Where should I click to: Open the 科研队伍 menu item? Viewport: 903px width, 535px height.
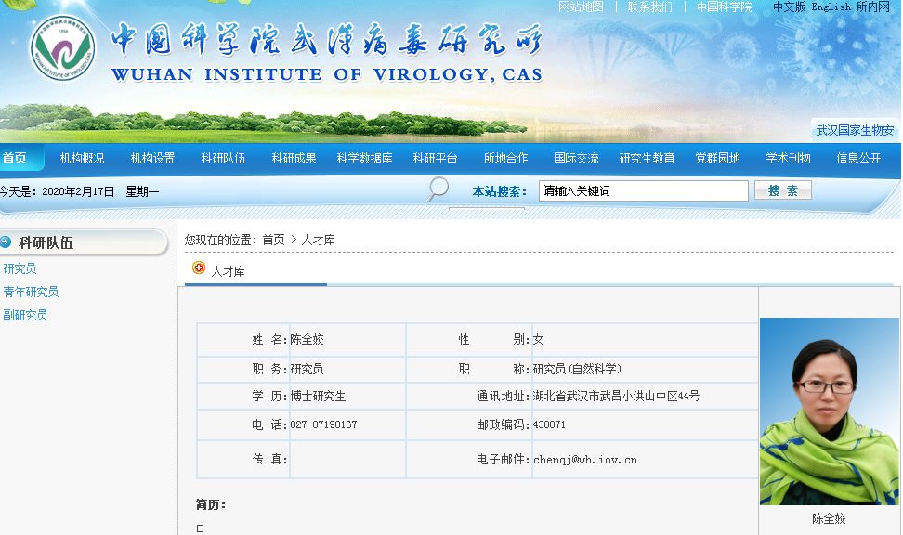coord(224,159)
